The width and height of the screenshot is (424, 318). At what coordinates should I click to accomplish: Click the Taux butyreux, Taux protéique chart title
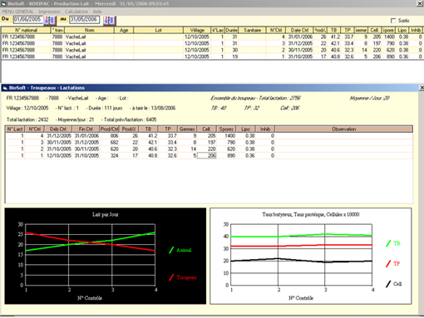pos(311,214)
